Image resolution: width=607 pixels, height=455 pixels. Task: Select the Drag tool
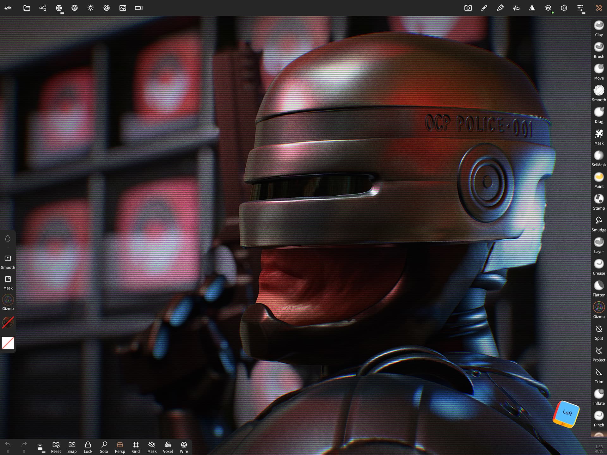599,115
